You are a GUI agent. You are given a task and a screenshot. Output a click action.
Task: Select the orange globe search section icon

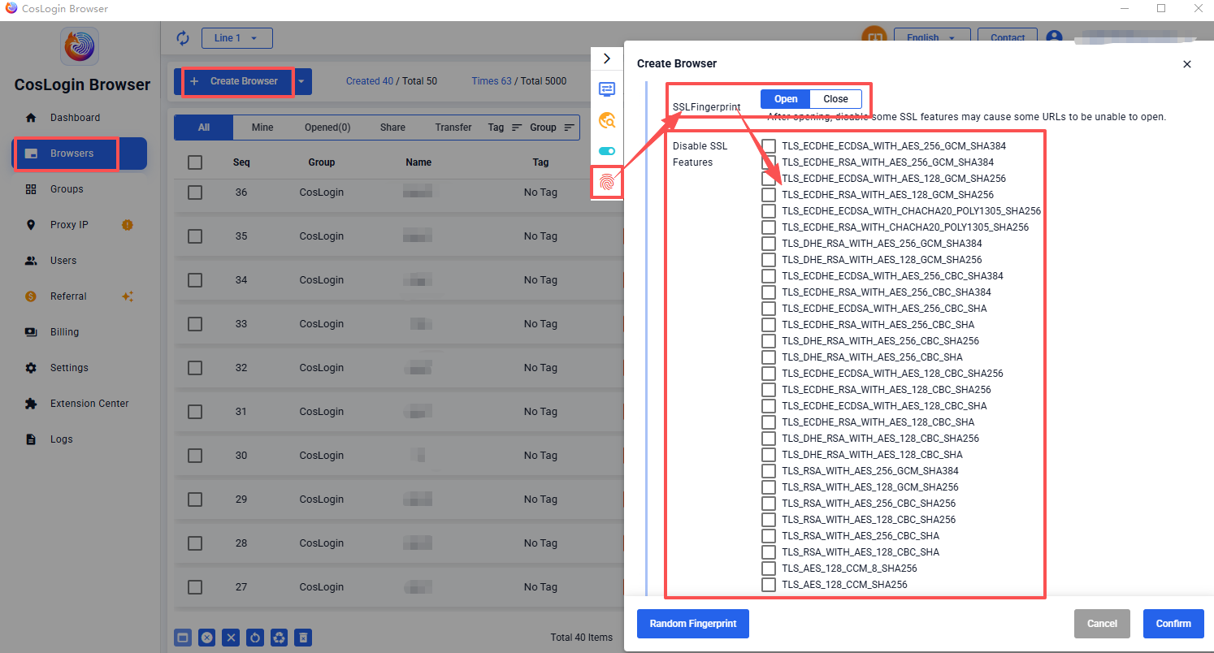coord(607,120)
